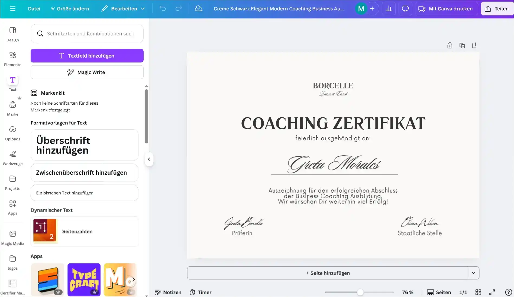
Task: Open Certifier Ma... app in sidebar
Action: 13,287
